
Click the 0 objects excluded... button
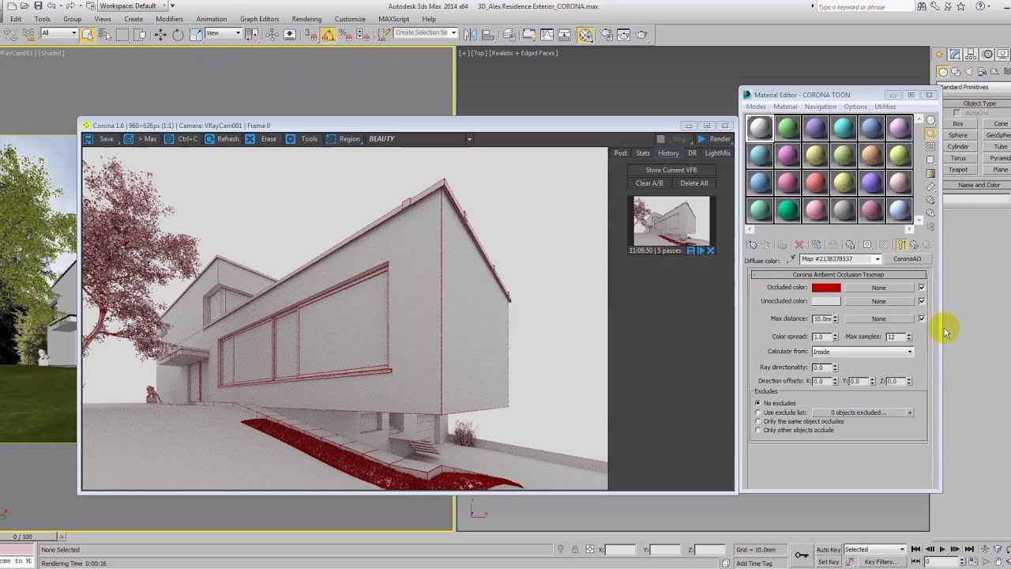coord(859,413)
